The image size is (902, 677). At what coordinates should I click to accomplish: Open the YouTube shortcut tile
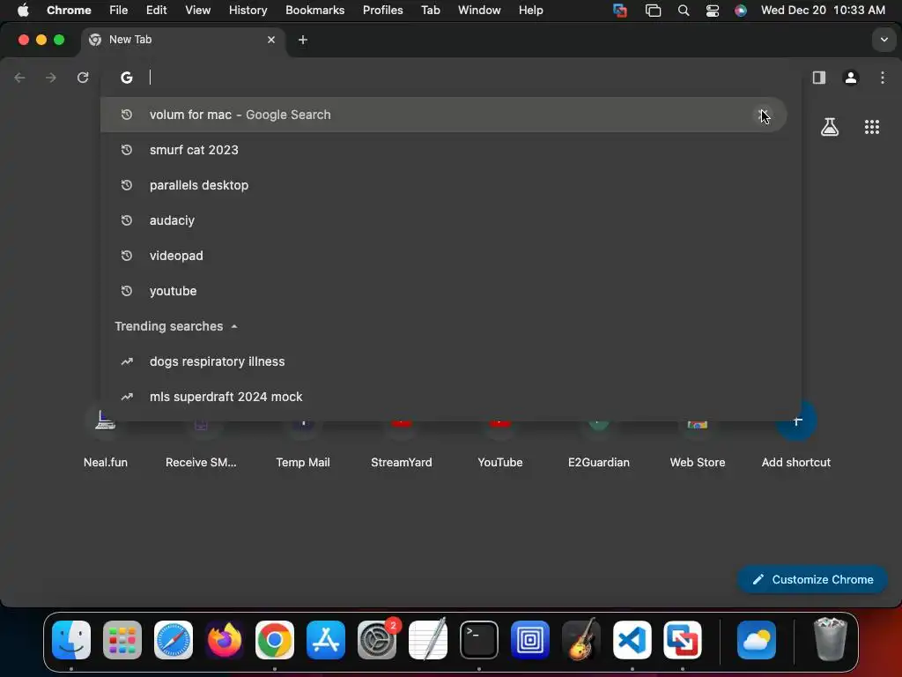click(500, 441)
